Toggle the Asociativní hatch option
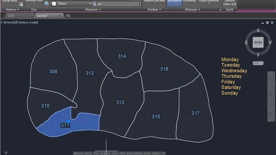The width and height of the screenshot is (276, 155). click(174, 3)
